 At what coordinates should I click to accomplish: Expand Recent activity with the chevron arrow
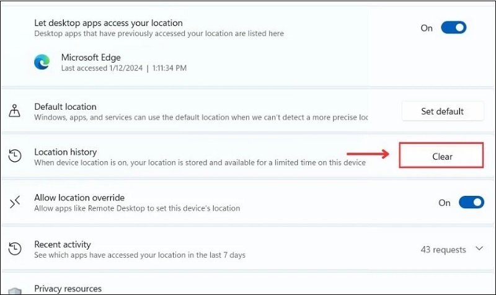(x=479, y=249)
